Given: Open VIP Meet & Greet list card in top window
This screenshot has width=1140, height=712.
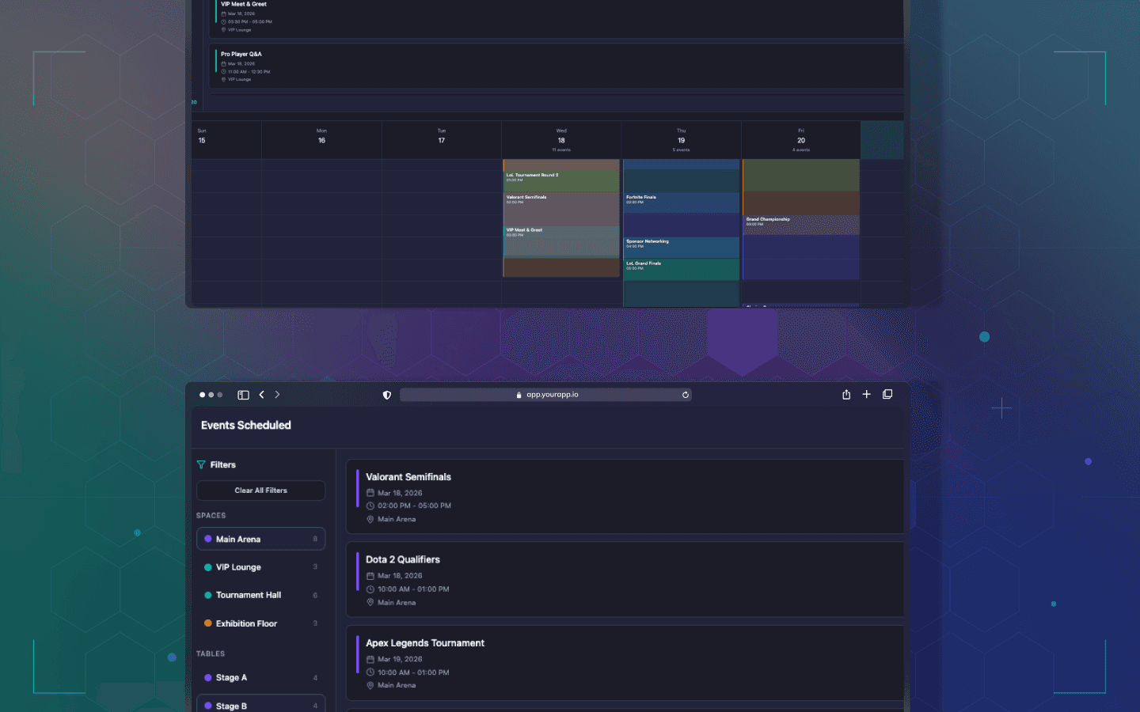Looking at the screenshot, I should point(557,17).
